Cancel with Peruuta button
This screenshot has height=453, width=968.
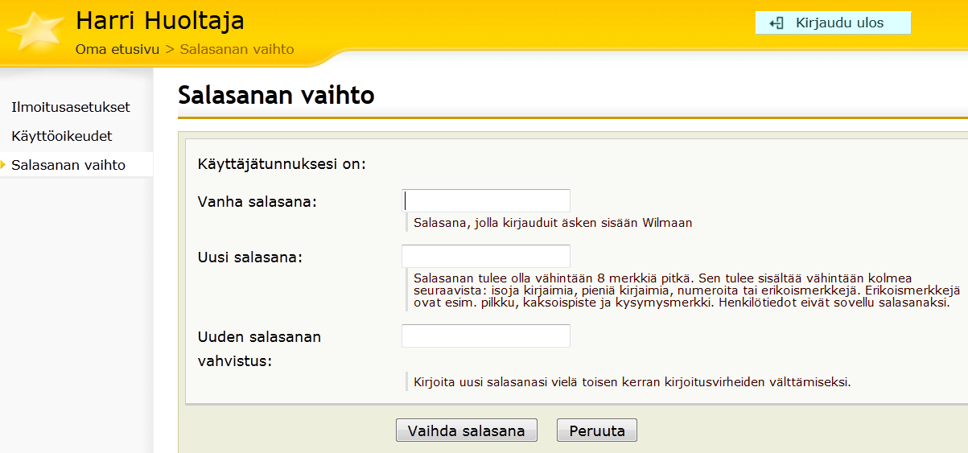point(597,430)
